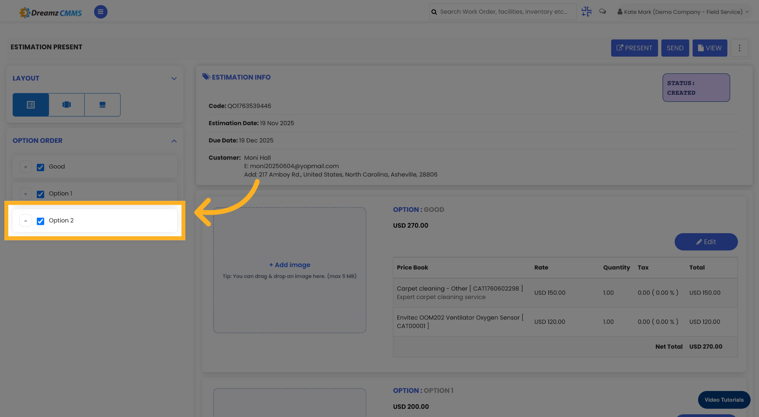759x417 pixels.
Task: Grab the drag handle of Option 2
Action: point(26,221)
